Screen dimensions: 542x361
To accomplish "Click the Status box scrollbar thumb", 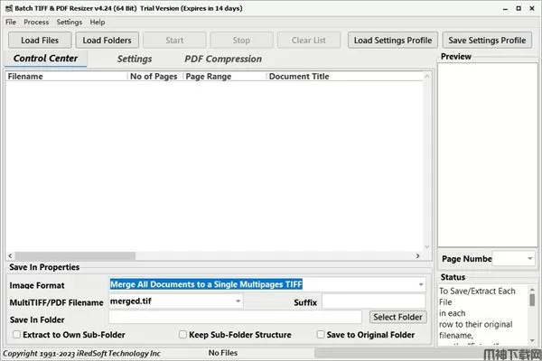I will click(532, 300).
